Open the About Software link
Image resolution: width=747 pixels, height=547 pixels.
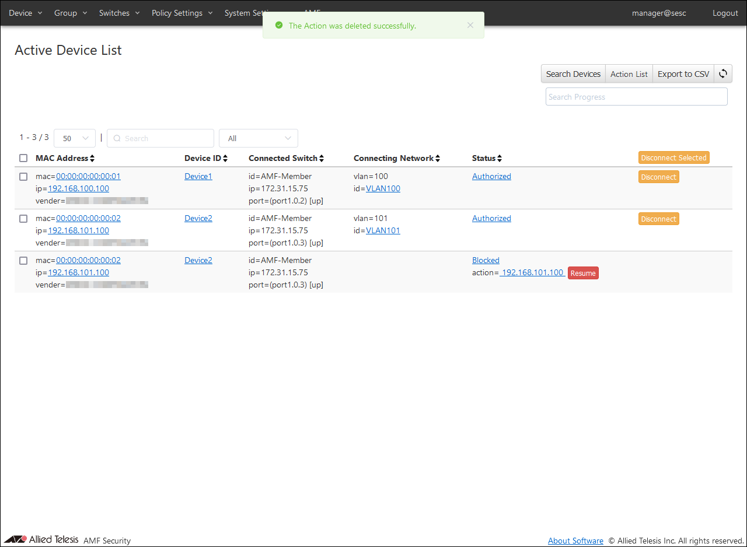tap(575, 541)
